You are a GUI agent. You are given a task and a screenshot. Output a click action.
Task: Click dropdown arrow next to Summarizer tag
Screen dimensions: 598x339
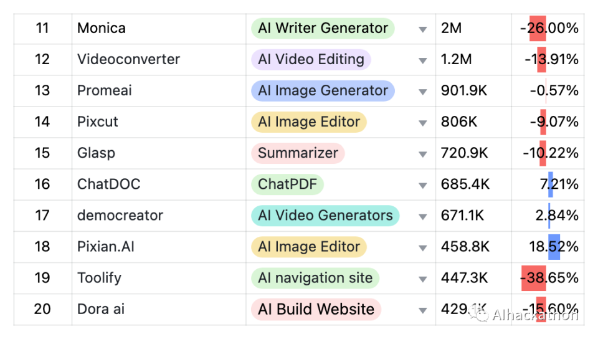pos(423,154)
